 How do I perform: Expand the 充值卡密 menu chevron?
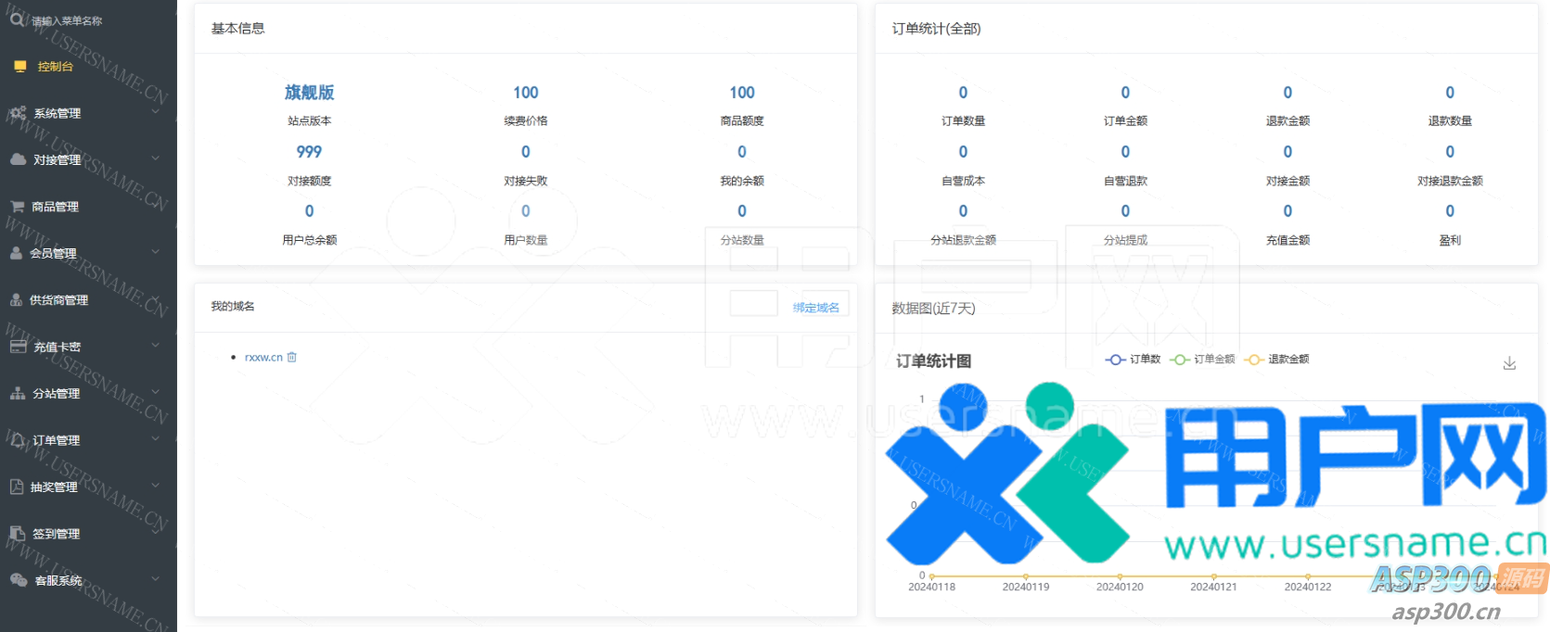(x=156, y=347)
